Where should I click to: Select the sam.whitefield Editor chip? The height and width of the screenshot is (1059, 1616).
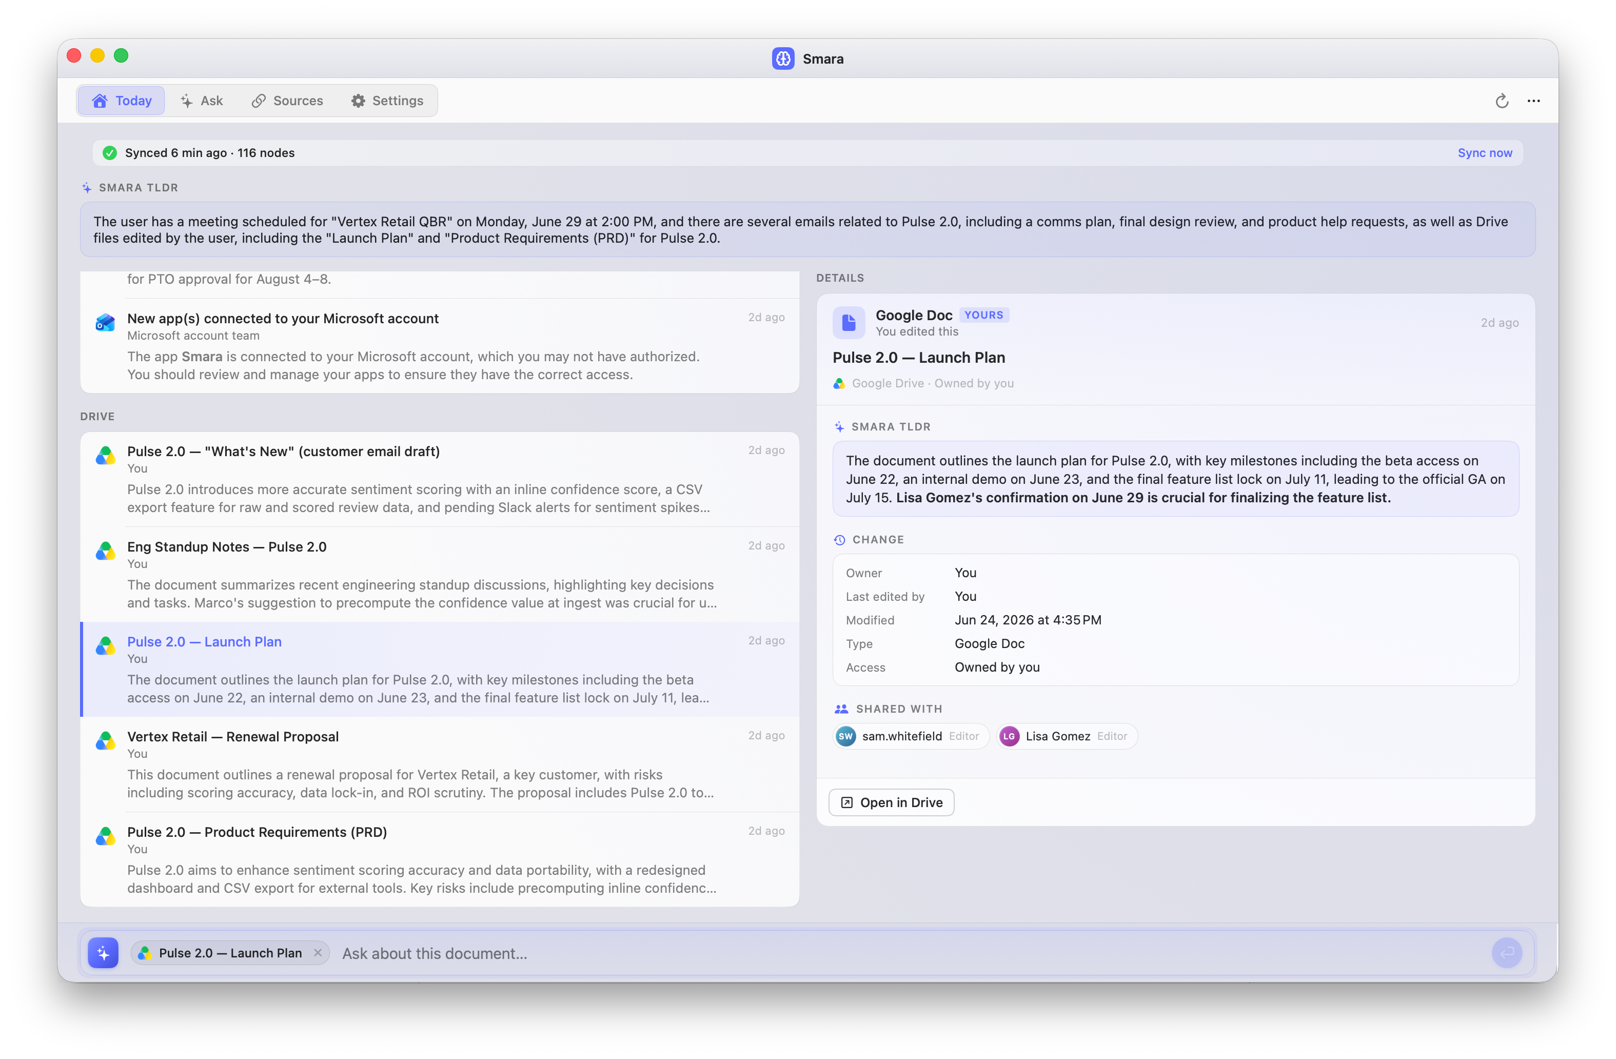(911, 736)
